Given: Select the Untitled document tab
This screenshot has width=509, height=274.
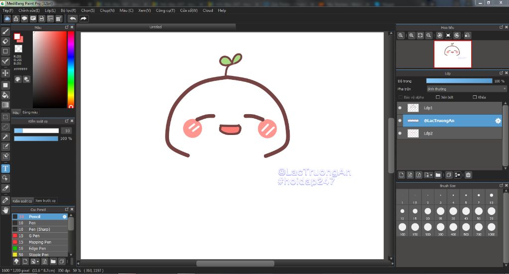Looking at the screenshot, I should [156, 27].
